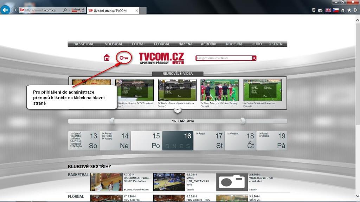
Task: Open the FLORBAL item in the top menu
Action: pos(162,44)
